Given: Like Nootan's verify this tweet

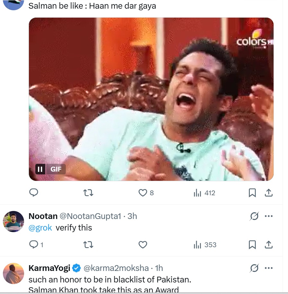Looking at the screenshot, I should point(143,245).
